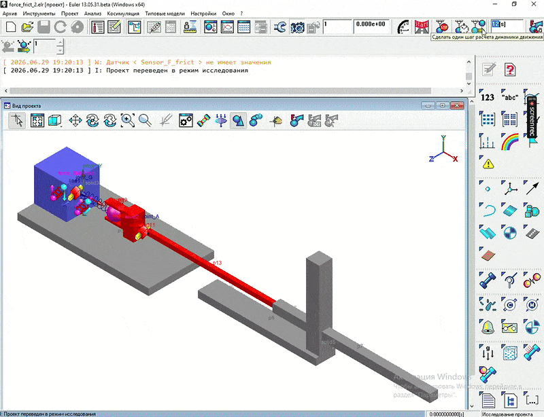This screenshot has width=544, height=417.
Task: Add a vector arrow object
Action: click(532, 189)
